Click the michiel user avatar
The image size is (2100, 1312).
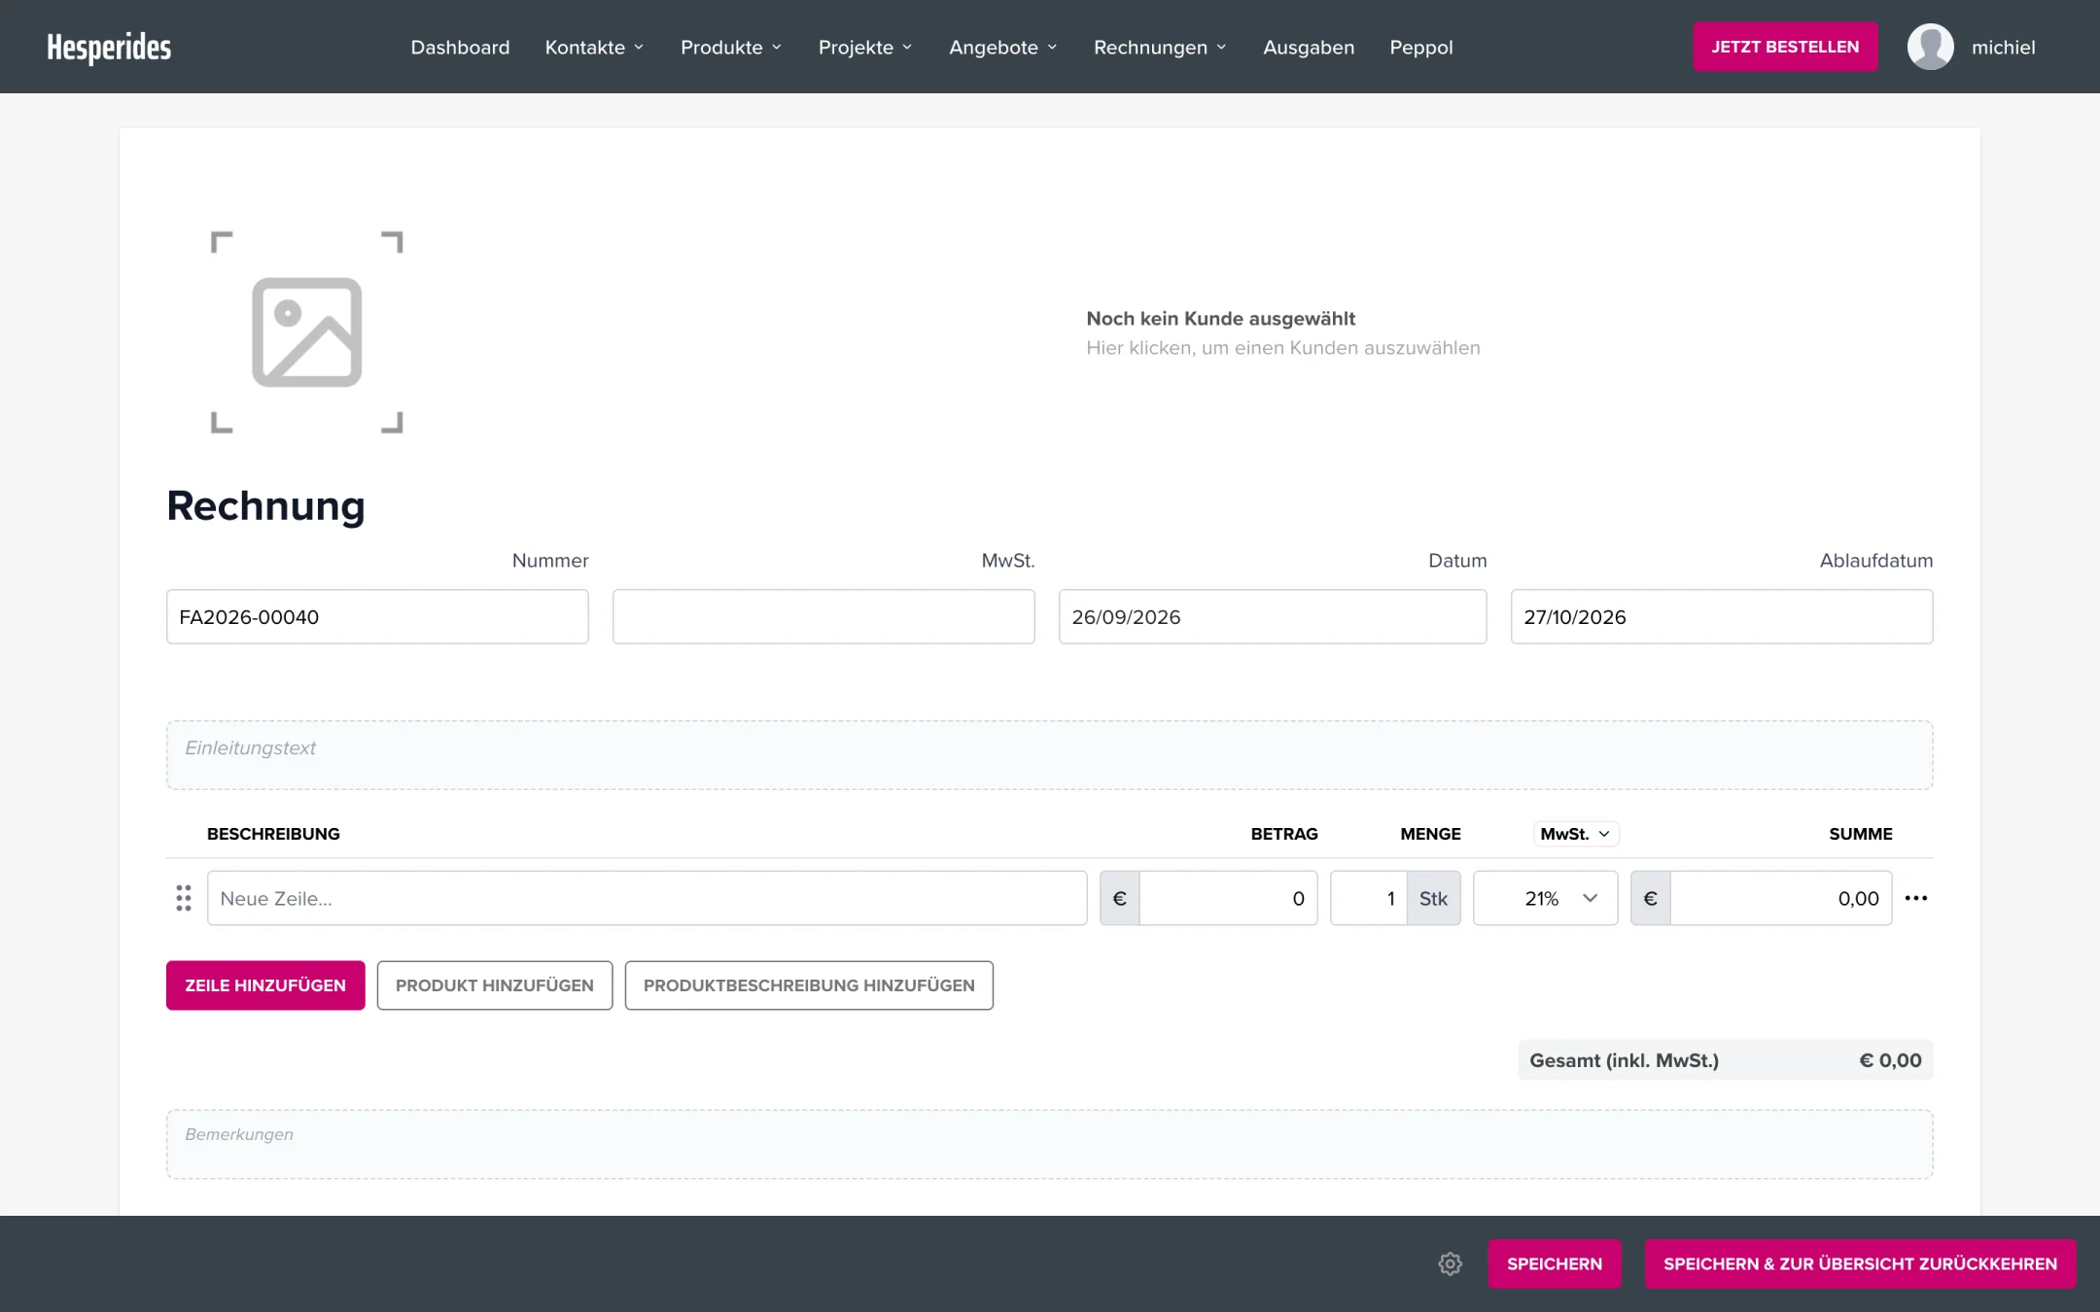point(1930,47)
